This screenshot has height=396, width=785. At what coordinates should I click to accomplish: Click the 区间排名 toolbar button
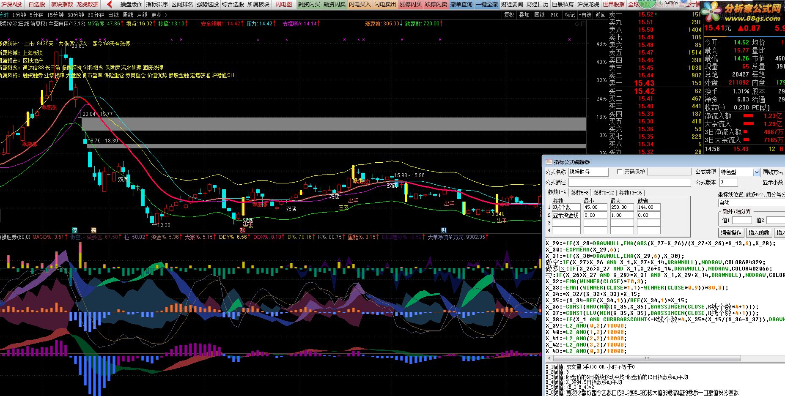[x=182, y=4]
